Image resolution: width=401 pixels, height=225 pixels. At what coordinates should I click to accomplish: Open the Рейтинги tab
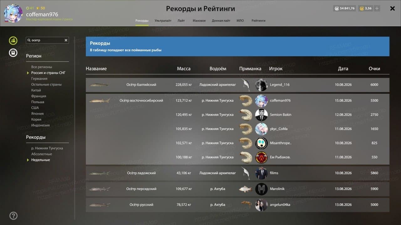coord(258,21)
